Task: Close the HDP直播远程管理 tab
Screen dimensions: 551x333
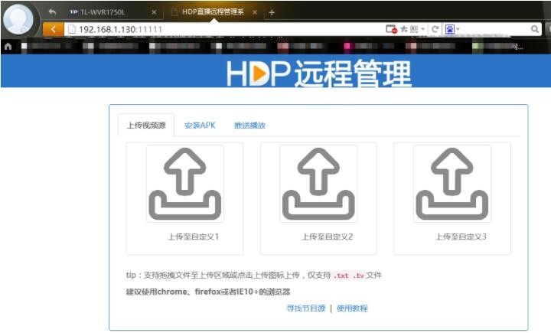Action: point(255,12)
